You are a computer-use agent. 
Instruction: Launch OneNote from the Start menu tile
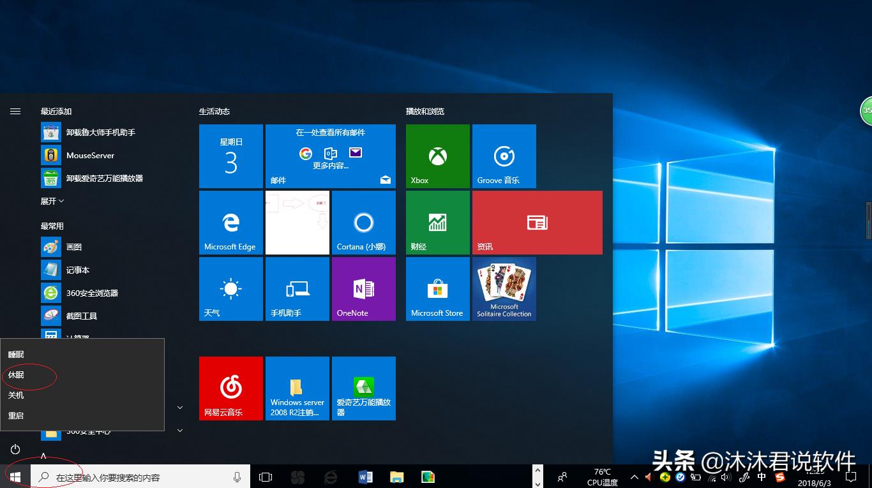pyautogui.click(x=363, y=288)
